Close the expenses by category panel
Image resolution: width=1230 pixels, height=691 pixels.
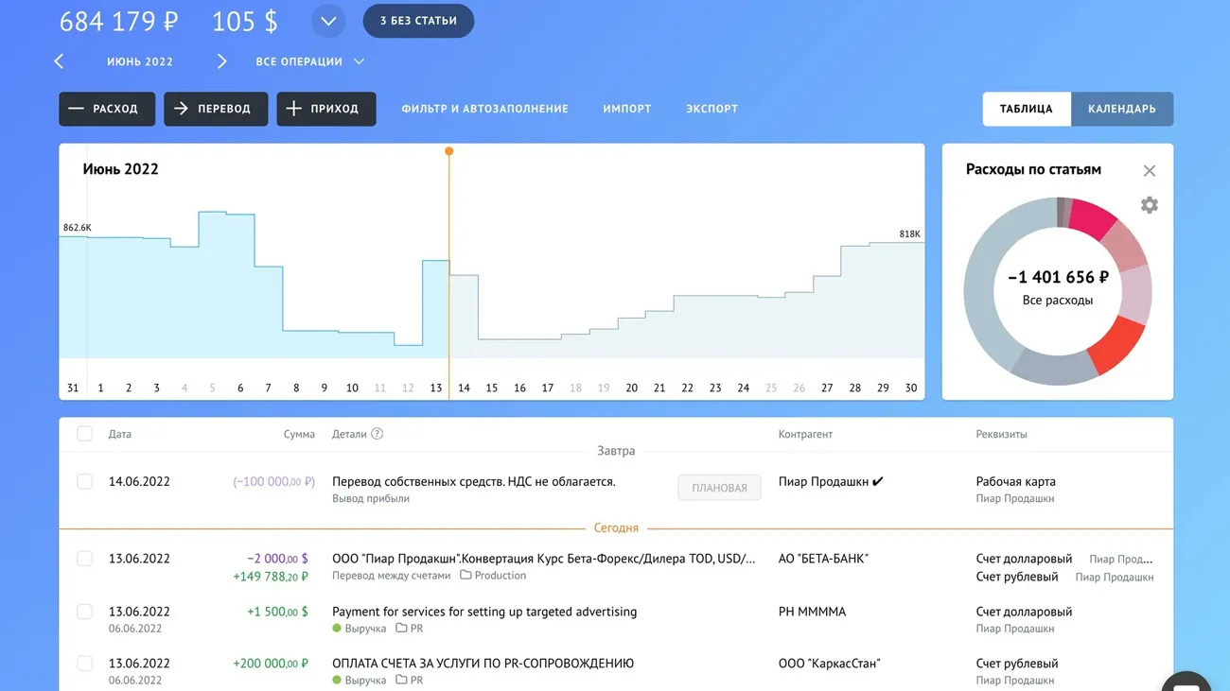(x=1149, y=171)
